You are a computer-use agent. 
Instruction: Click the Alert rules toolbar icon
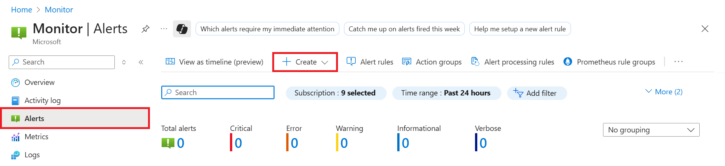pos(351,61)
